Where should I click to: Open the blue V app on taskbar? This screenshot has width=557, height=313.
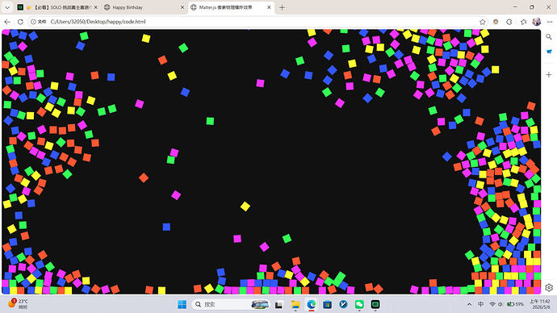point(343,304)
